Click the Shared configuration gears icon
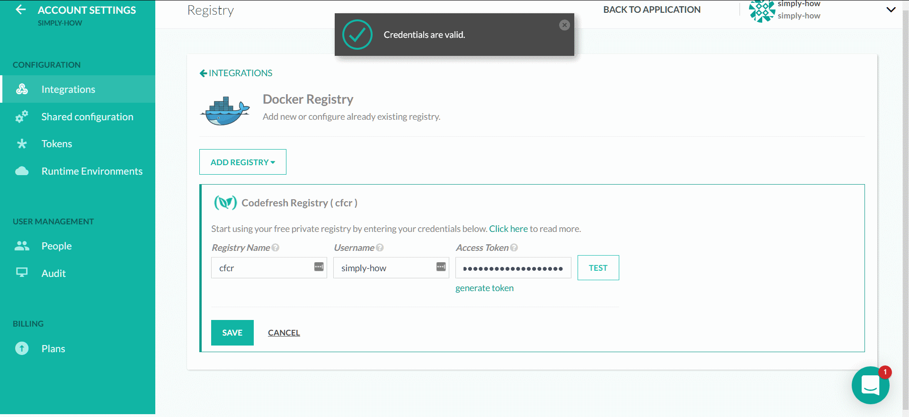The image size is (909, 417). click(x=22, y=116)
